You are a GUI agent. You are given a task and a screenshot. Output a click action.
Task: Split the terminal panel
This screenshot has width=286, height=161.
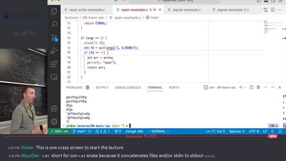pyautogui.click(x=251, y=88)
